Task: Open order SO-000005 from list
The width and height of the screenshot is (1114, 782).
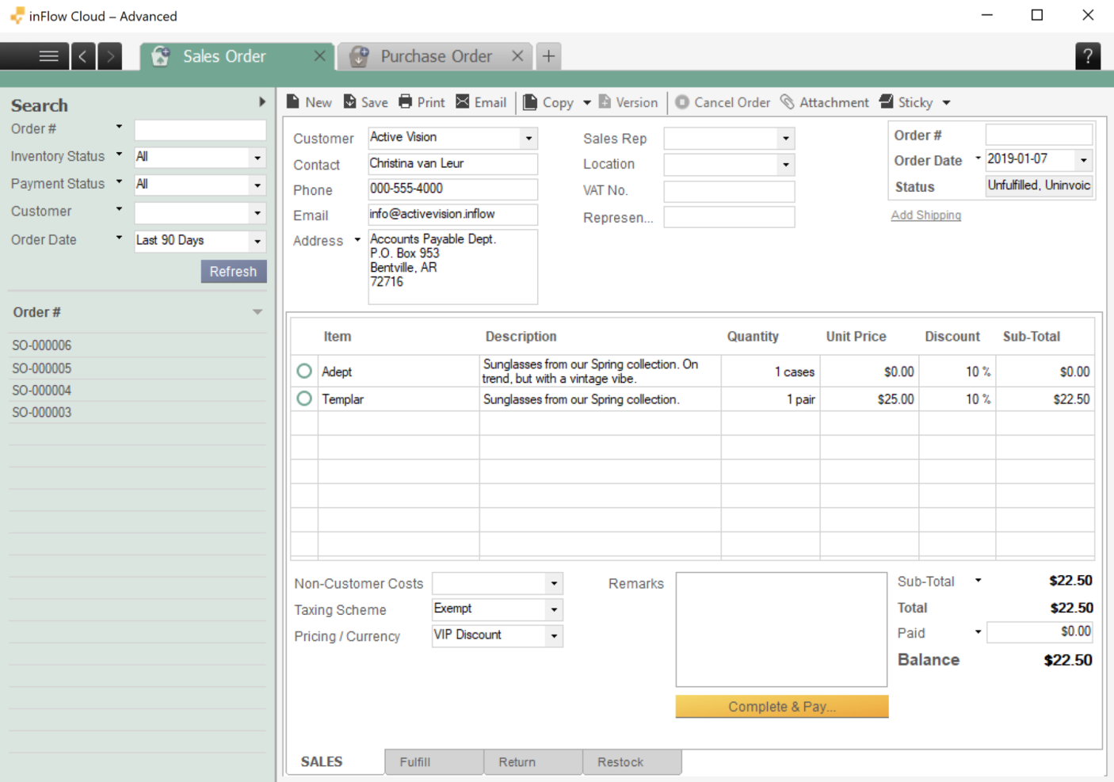Action: coord(138,368)
